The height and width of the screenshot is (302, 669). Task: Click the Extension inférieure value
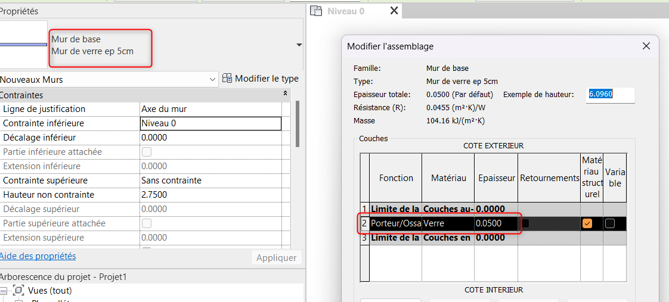point(210,166)
